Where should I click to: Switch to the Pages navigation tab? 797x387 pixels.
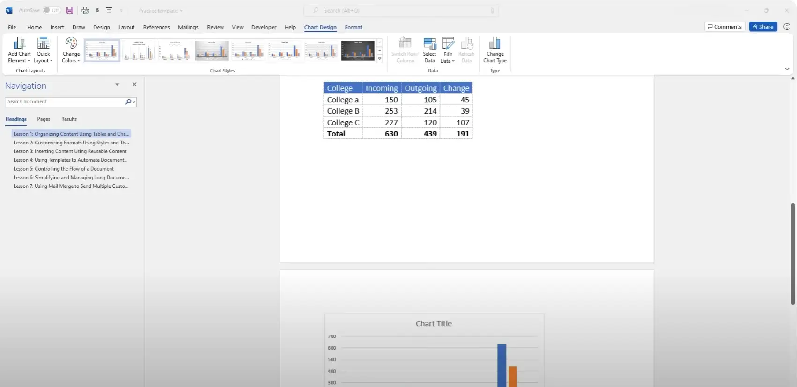(44, 119)
